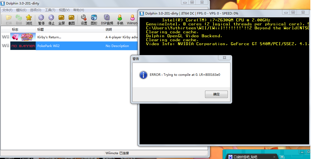Click the Open (打开) toolbar icon
313x159 pixels.
pyautogui.click(x=9, y=20)
